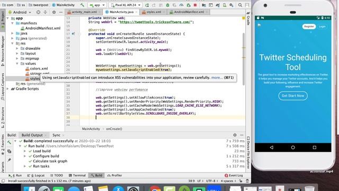Click Attach Debugger to Android Process icon
This screenshot has height=191, width=339.
tap(189, 5)
